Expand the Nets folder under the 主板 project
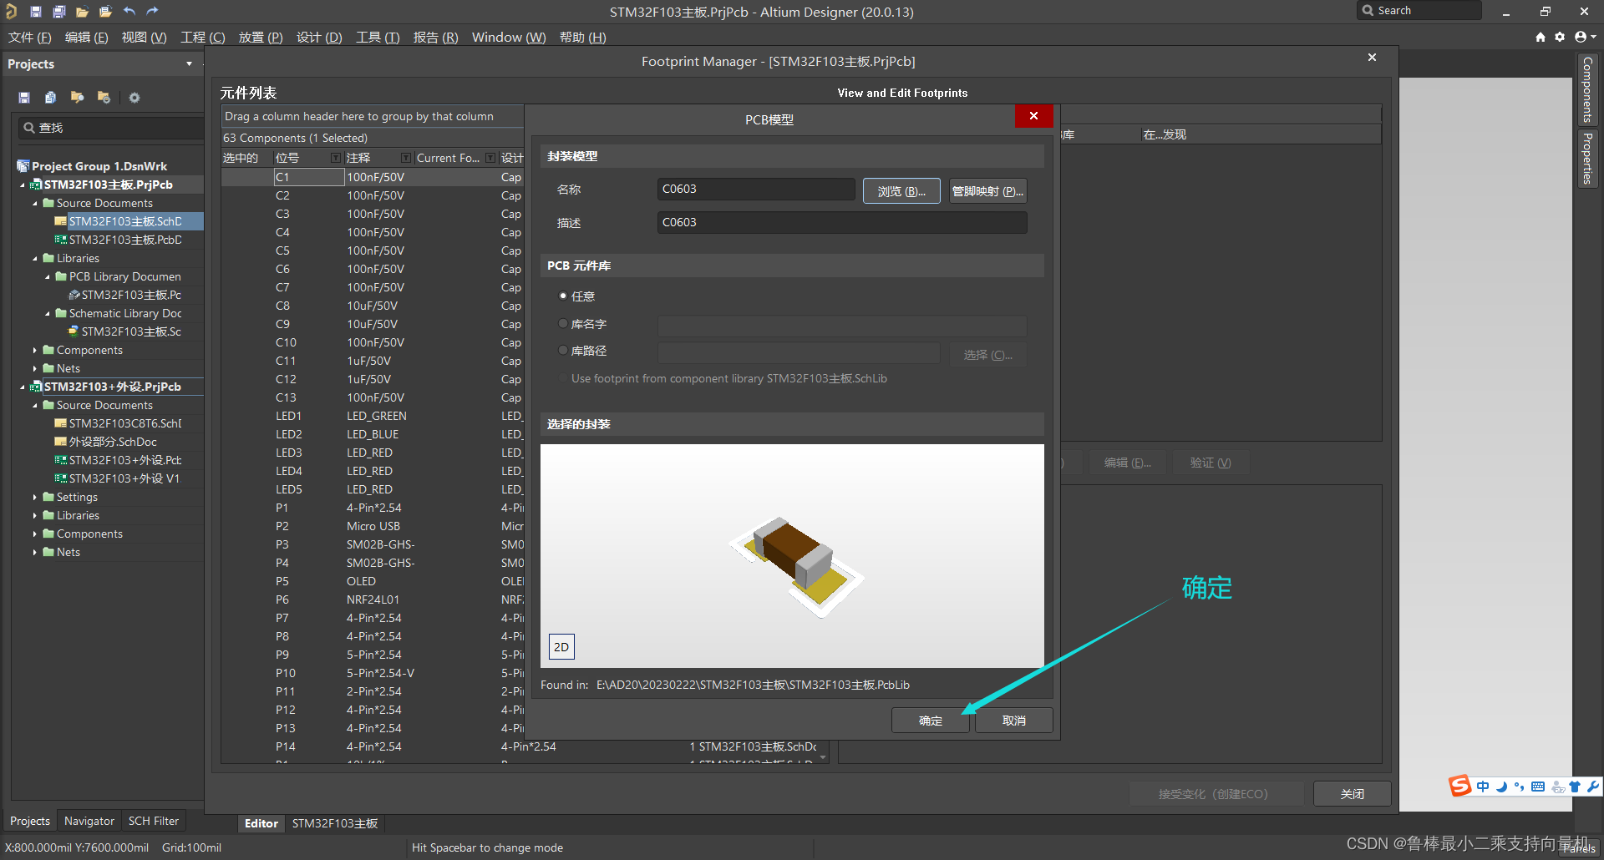 coord(35,369)
